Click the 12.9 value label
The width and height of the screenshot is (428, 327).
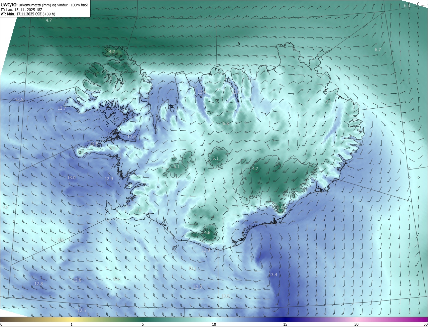point(109,179)
